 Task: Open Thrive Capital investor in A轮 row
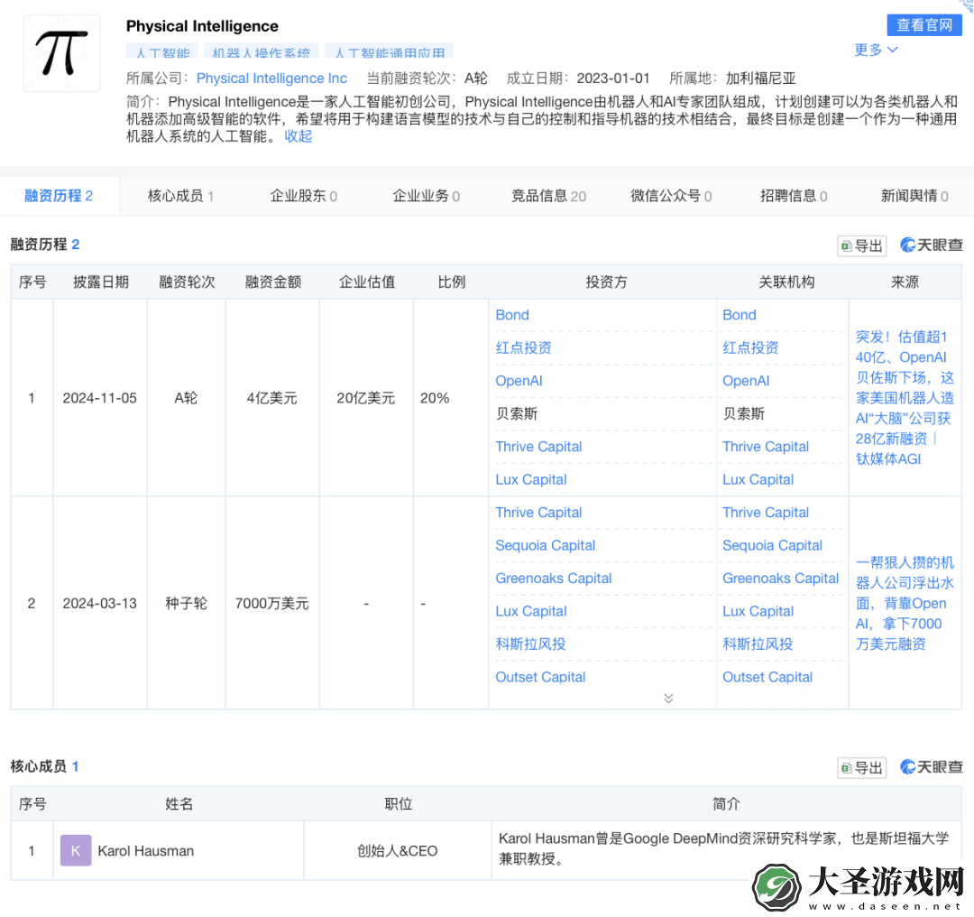(x=538, y=447)
